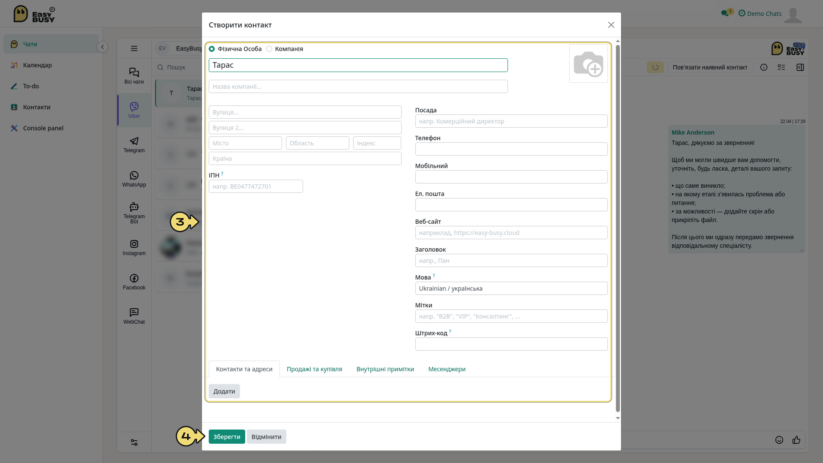Select the Компанія radio button
This screenshot has height=463, width=823.
[x=269, y=49]
